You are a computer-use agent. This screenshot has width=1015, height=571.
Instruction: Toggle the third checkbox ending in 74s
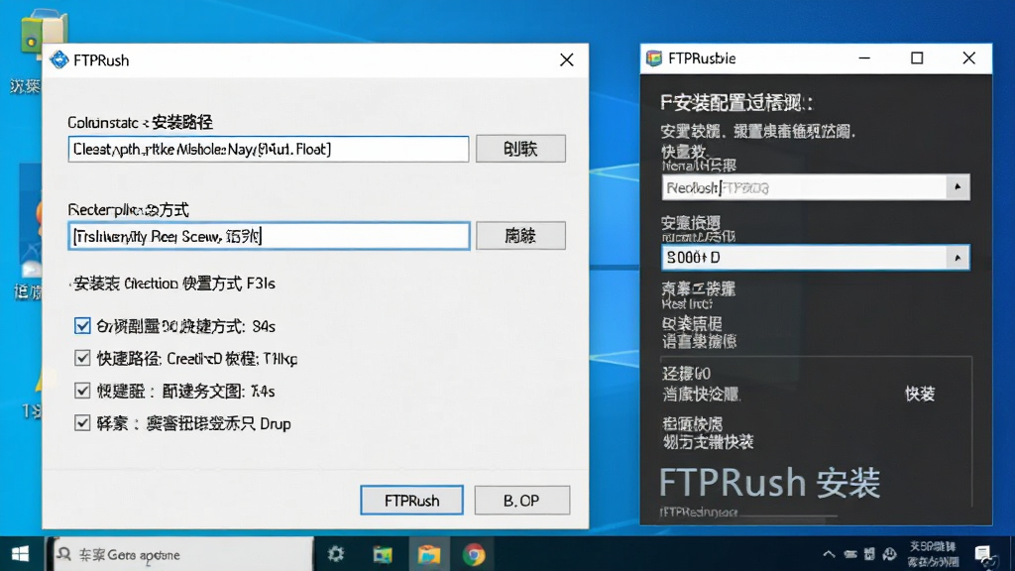tap(82, 391)
